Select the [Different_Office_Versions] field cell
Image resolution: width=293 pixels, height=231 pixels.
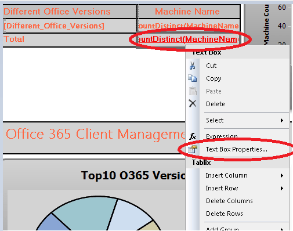(70, 26)
